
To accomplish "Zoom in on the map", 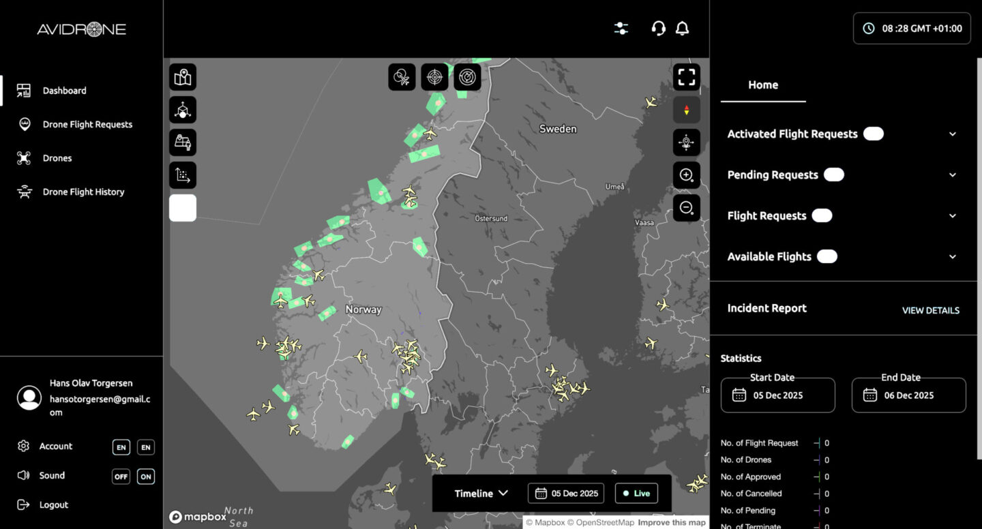I will 686,175.
